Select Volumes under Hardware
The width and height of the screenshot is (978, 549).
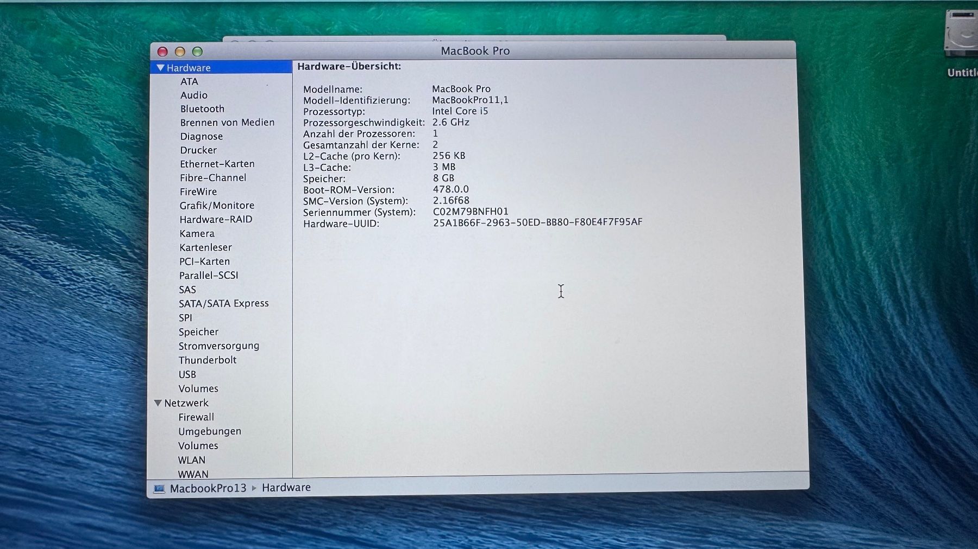pyautogui.click(x=198, y=389)
